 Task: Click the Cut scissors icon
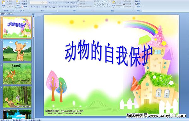[x=8, y=1]
